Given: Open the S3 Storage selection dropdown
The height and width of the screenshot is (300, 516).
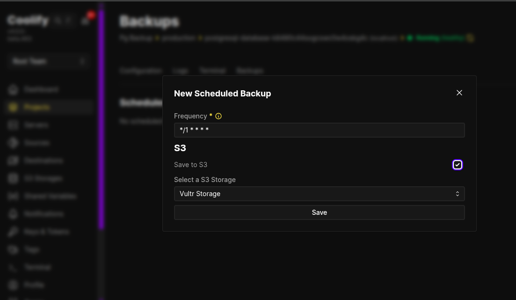Looking at the screenshot, I should pyautogui.click(x=320, y=194).
